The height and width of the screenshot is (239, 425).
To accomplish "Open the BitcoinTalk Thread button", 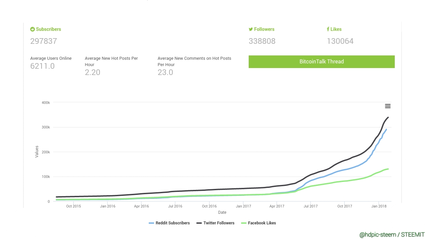I will pyautogui.click(x=321, y=62).
